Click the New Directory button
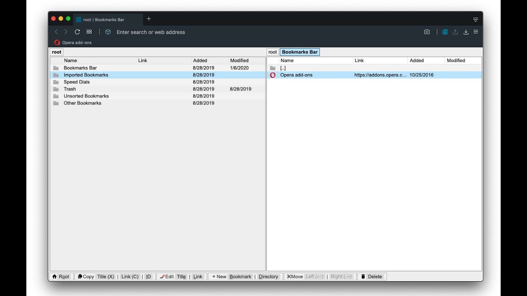The image size is (527, 296). click(268, 276)
